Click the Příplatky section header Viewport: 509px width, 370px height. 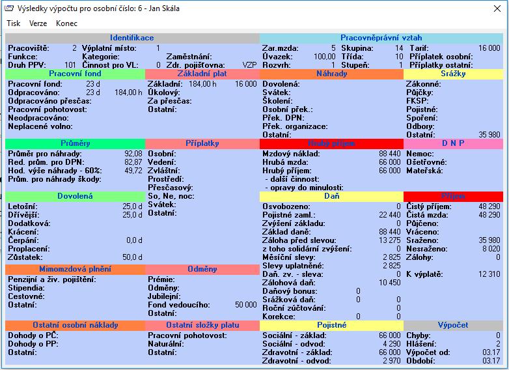[202, 143]
